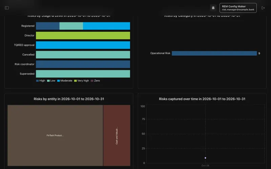Select the Registered Moderate bar segment
The width and height of the screenshot is (271, 169).
click(x=106, y=26)
